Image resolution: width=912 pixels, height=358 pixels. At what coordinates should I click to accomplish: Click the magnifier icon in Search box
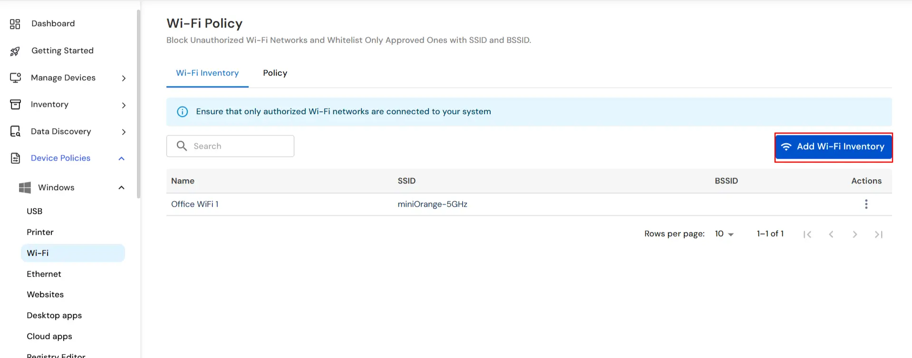182,145
